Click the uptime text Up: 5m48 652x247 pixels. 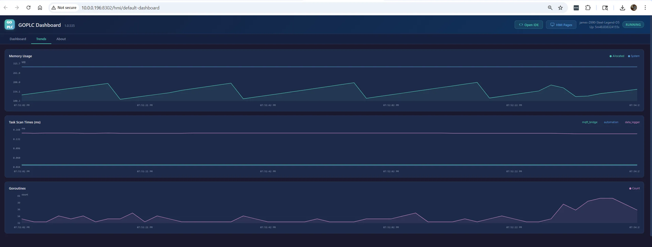pos(604,27)
